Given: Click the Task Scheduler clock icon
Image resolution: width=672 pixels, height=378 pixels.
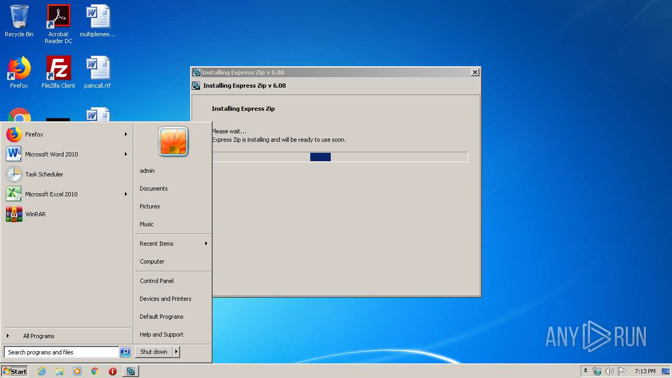Looking at the screenshot, I should 14,174.
